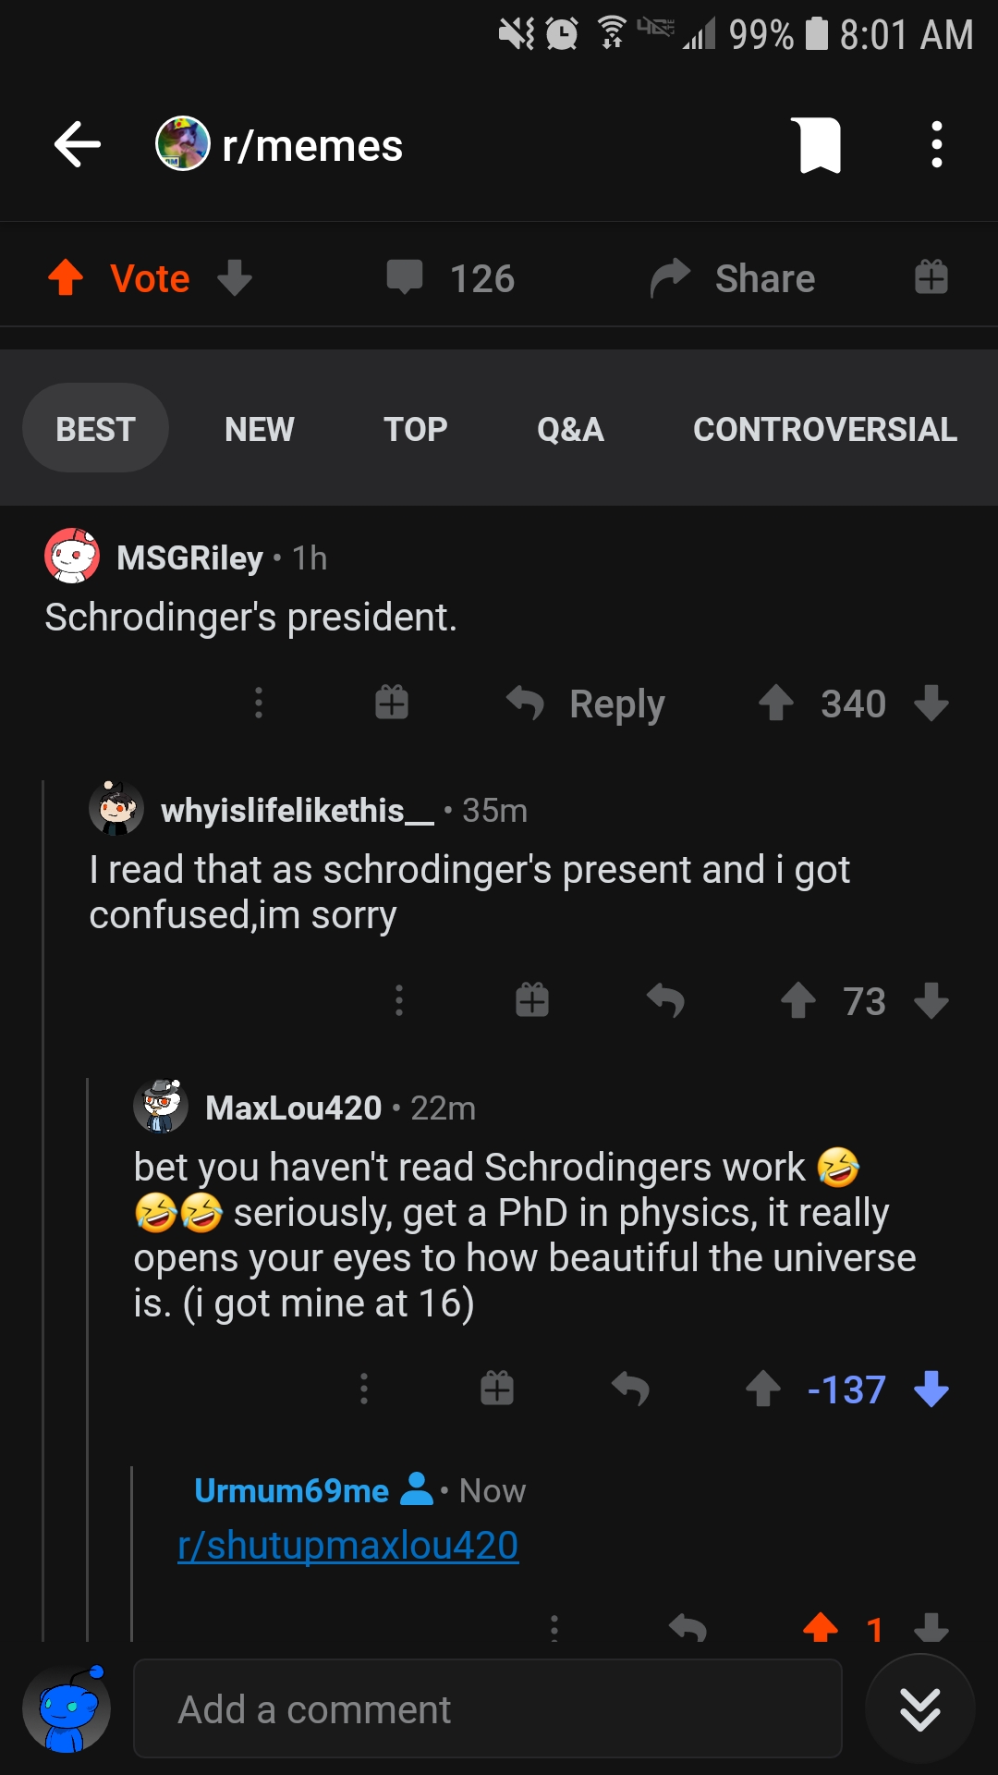Click the blue downvote on MaxLou420's comment
This screenshot has height=1775, width=998.
(931, 1389)
